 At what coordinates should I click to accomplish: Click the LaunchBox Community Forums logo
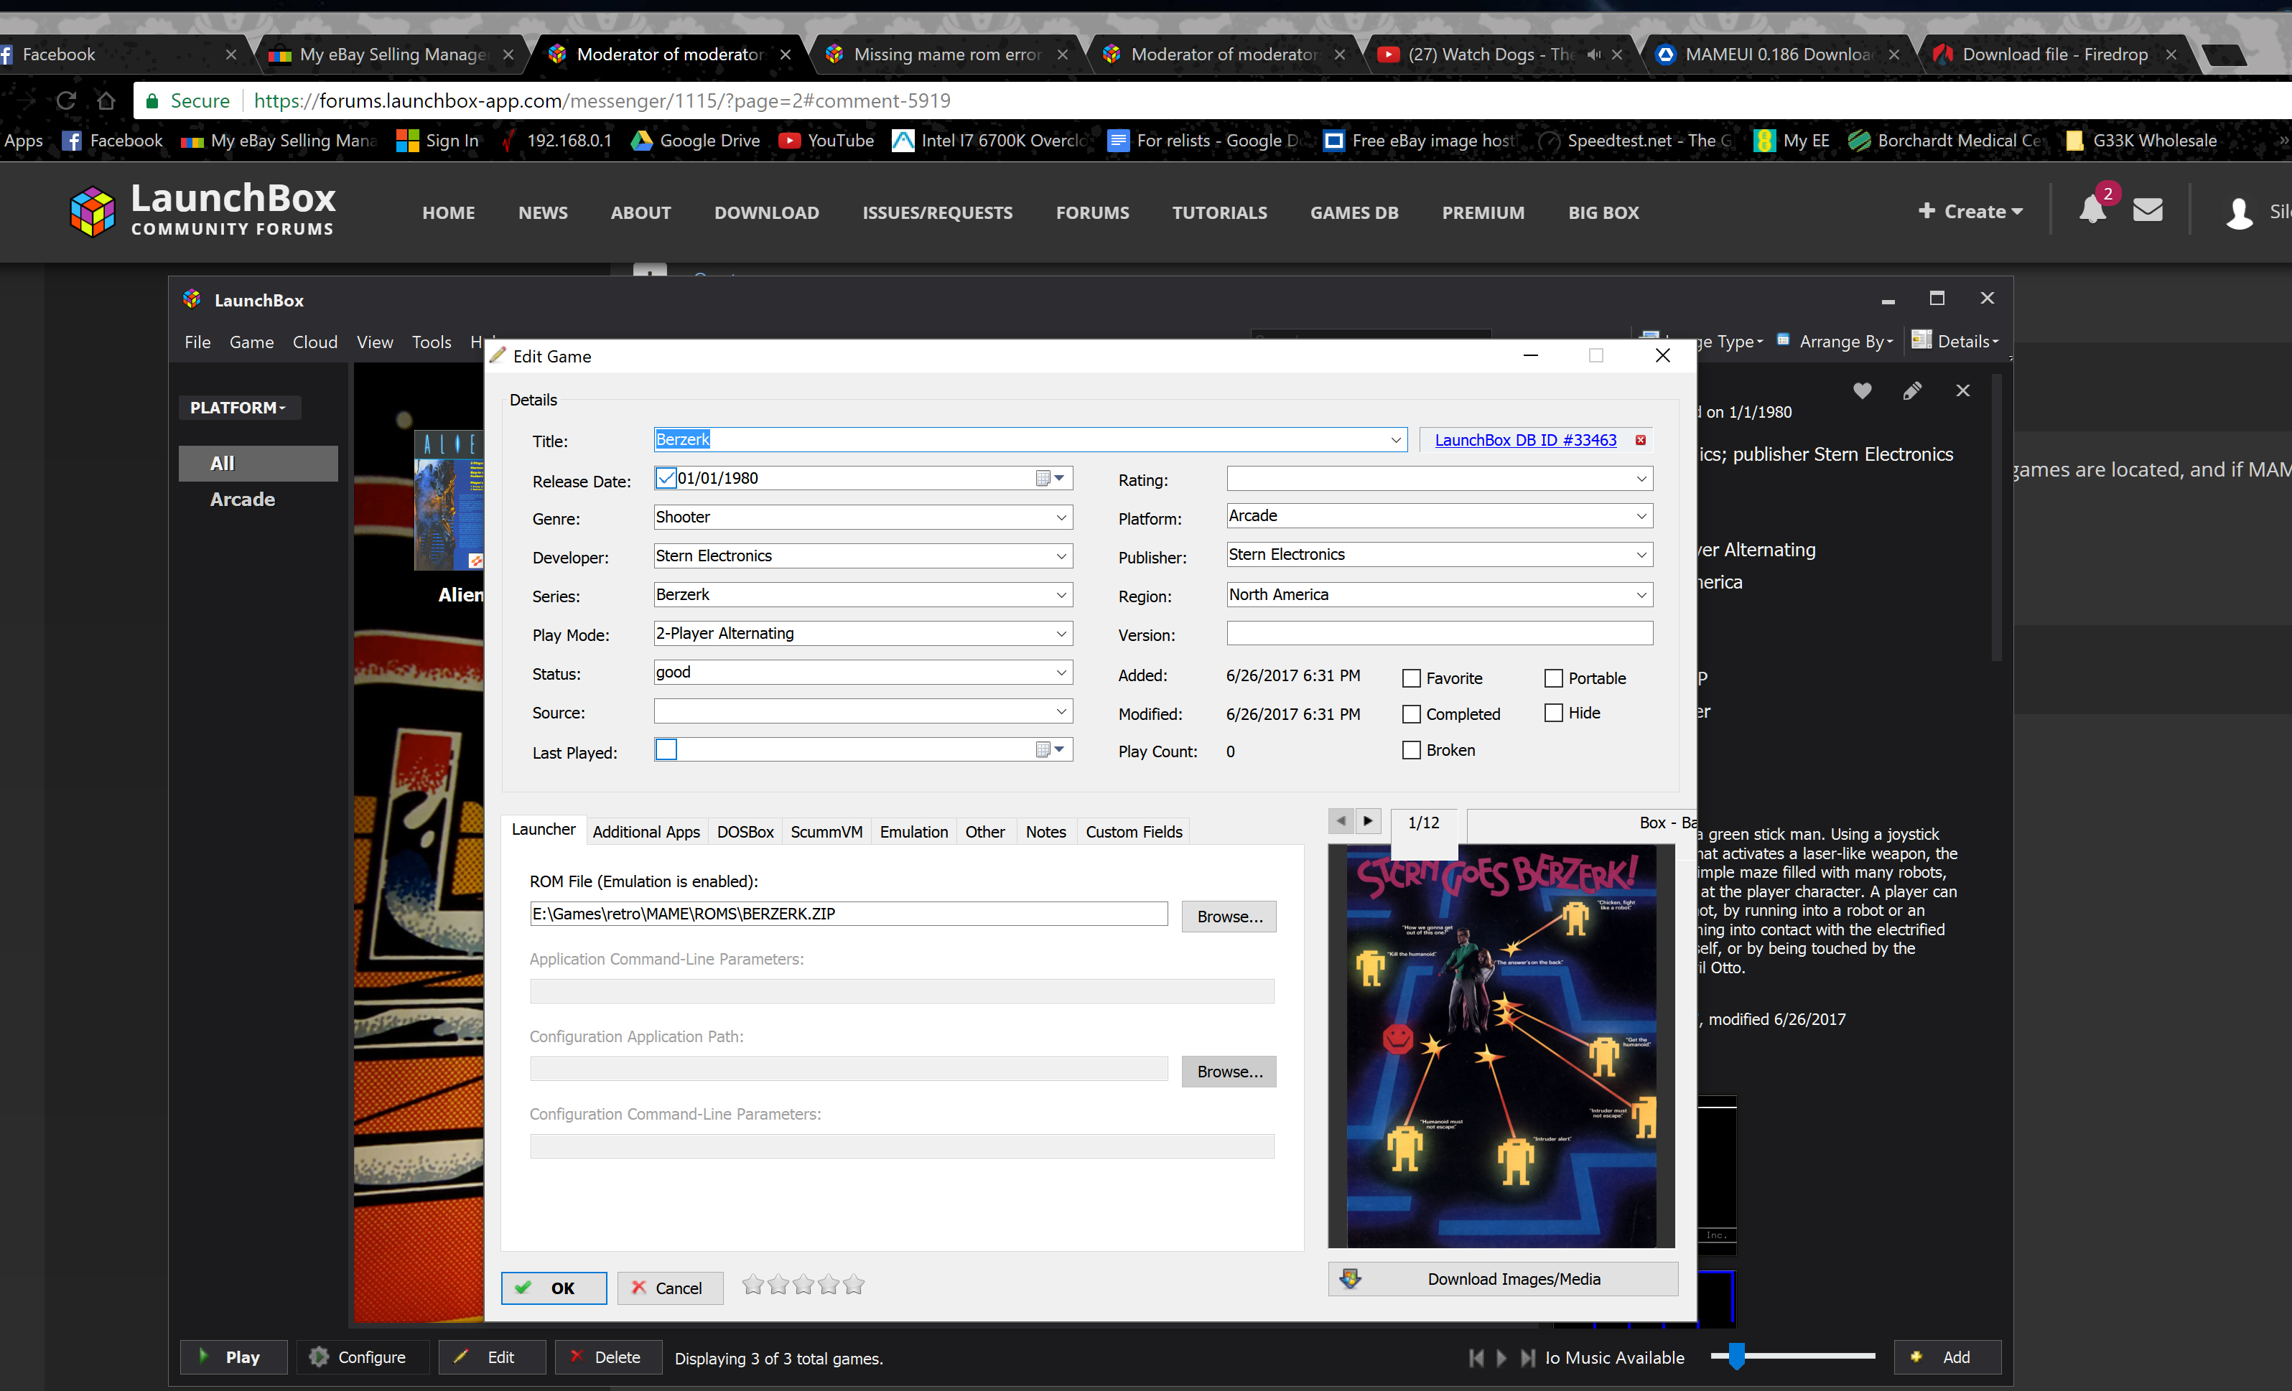pos(202,210)
